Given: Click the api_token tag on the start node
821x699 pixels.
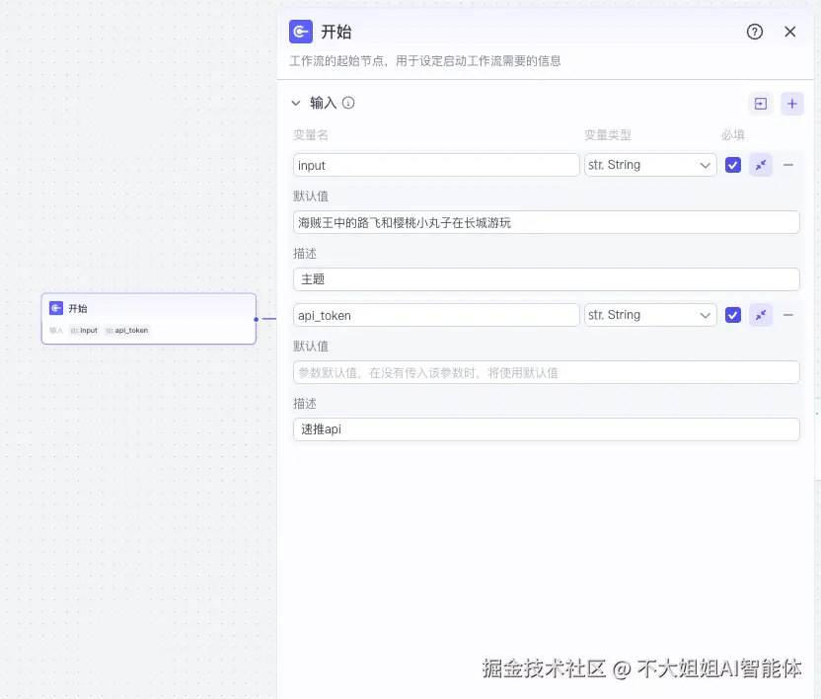Looking at the screenshot, I should [127, 330].
